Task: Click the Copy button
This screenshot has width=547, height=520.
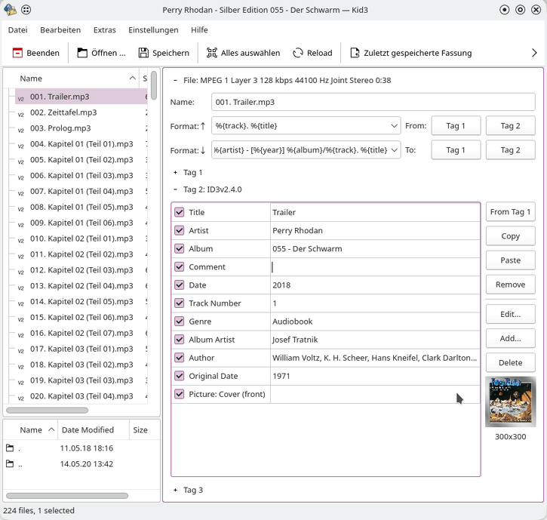Action: click(510, 236)
